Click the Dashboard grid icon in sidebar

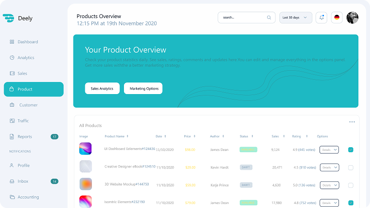12,42
